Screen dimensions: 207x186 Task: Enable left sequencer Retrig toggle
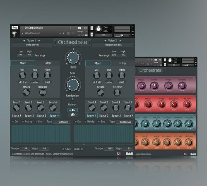[x=23, y=122]
